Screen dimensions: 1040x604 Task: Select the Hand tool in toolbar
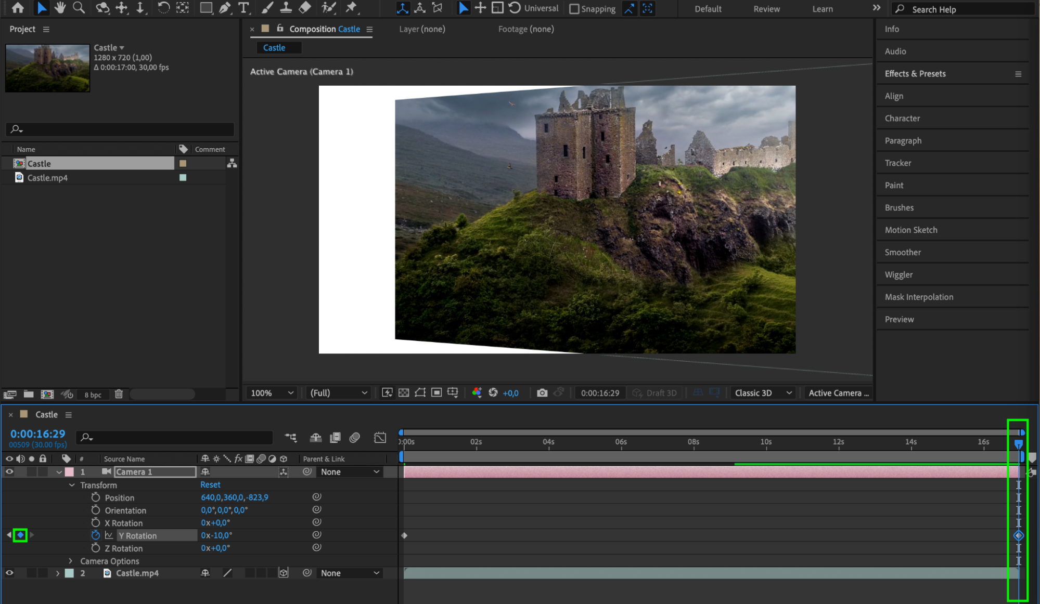point(60,8)
